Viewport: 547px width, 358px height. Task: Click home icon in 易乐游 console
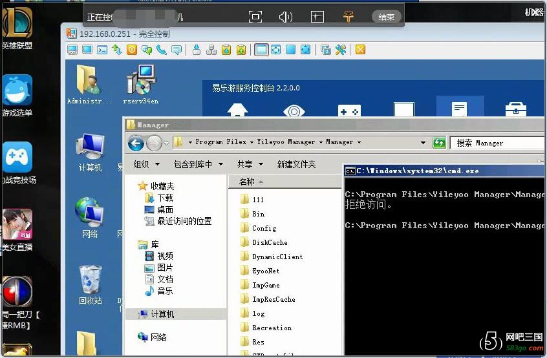[x=237, y=110]
